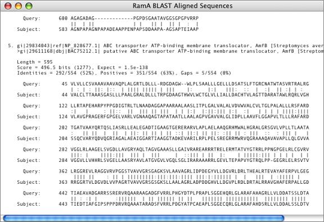Image resolution: width=324 pixels, height=222 pixels.
Task: Click the Expect = 1.5e-138 value
Action: tap(123, 67)
